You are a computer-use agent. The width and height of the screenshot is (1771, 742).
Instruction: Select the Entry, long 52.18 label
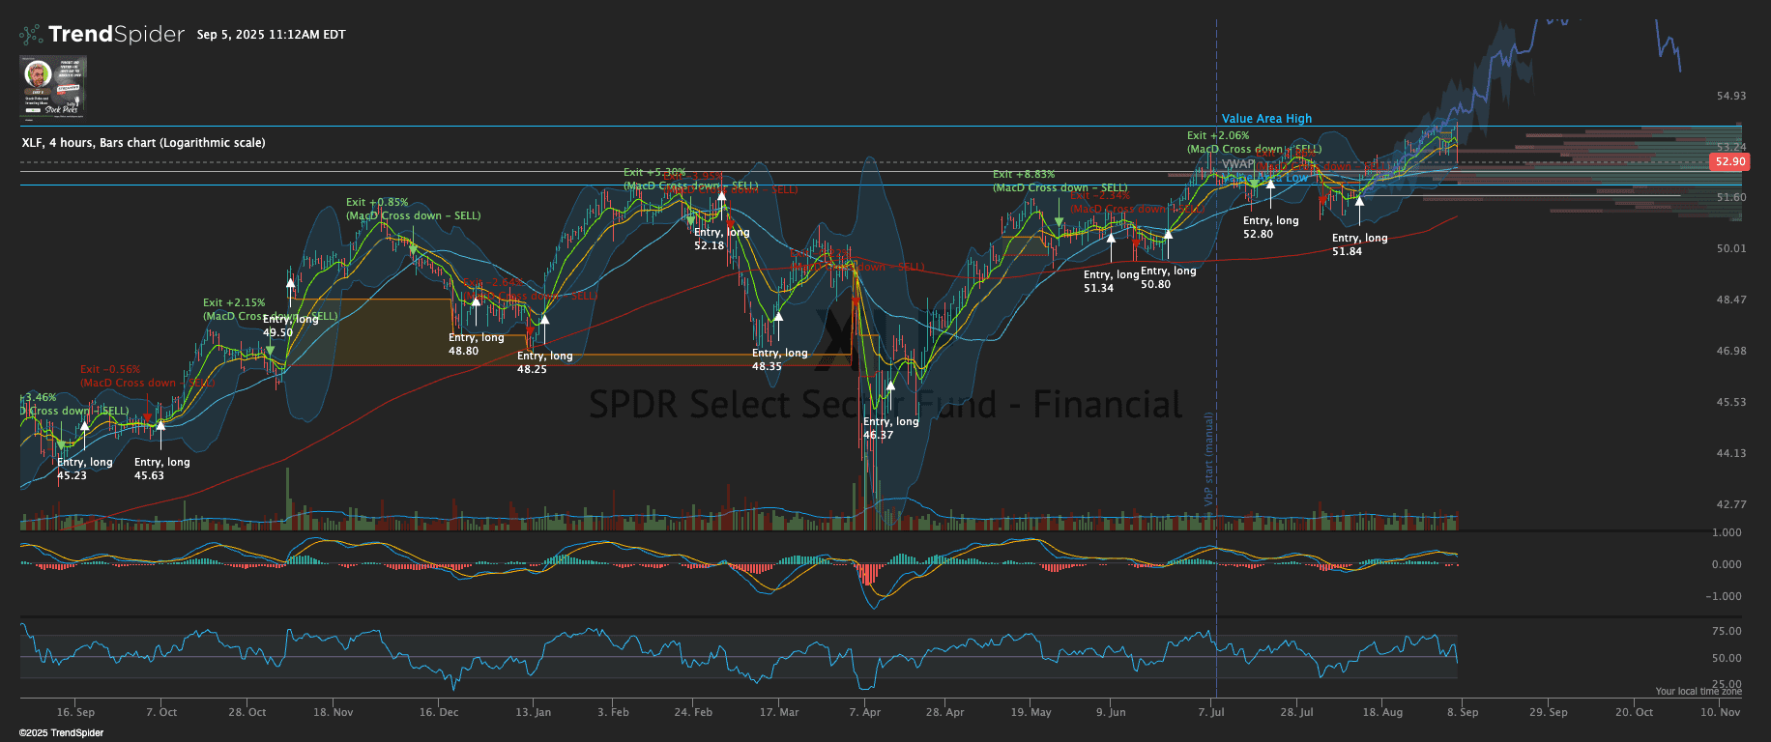(721, 239)
